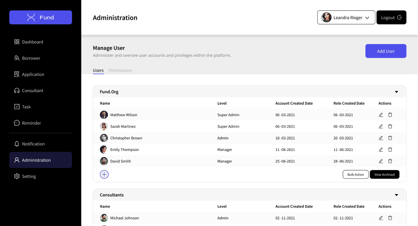This screenshot has height=226, width=418.
Task: Click Matthew Wilson's avatar
Action: pos(104,115)
